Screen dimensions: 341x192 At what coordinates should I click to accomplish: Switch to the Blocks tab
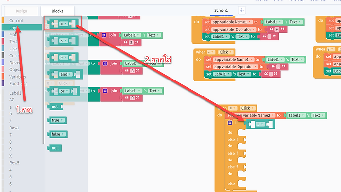tap(57, 11)
